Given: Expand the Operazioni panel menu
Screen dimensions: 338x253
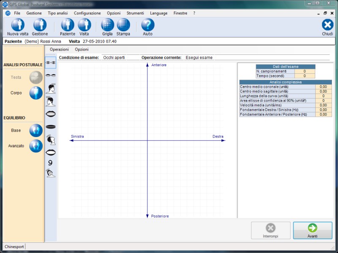Looking at the screenshot, I should 59,49.
